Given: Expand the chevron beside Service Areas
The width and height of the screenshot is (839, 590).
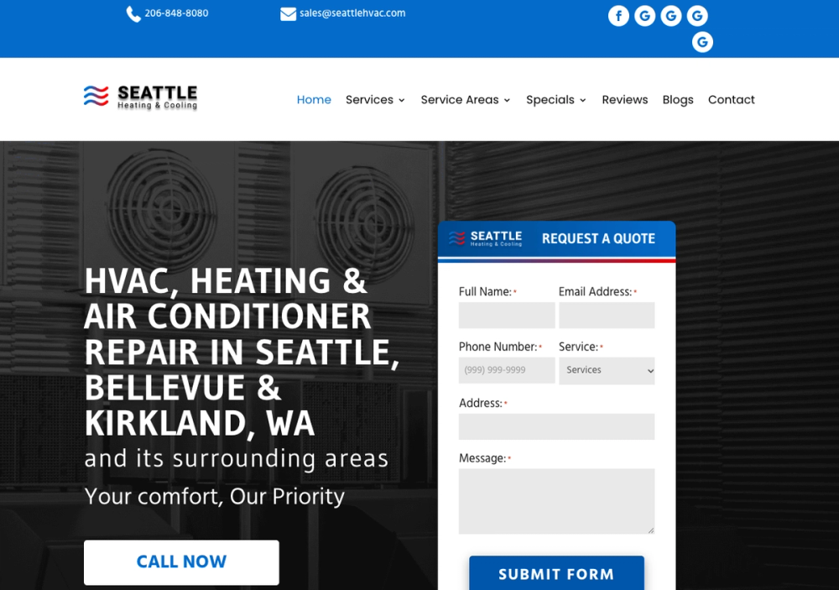Looking at the screenshot, I should tap(507, 100).
